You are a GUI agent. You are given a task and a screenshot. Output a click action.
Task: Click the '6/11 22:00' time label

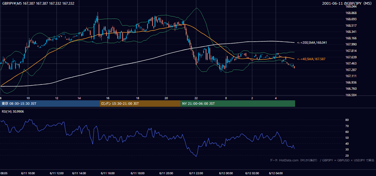[x=196, y=173]
